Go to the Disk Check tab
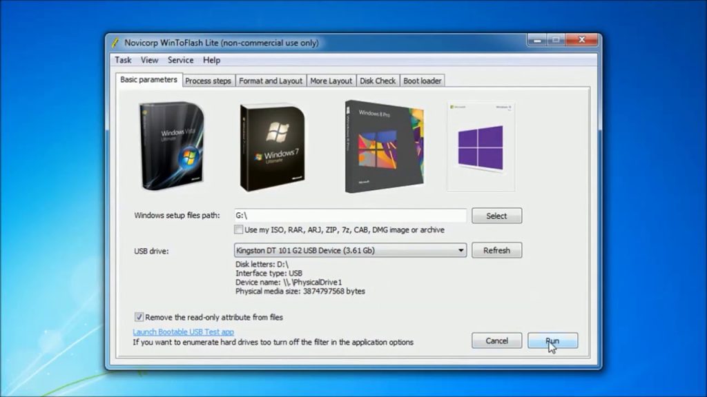Viewport: 707px width, 397px height. [378, 81]
